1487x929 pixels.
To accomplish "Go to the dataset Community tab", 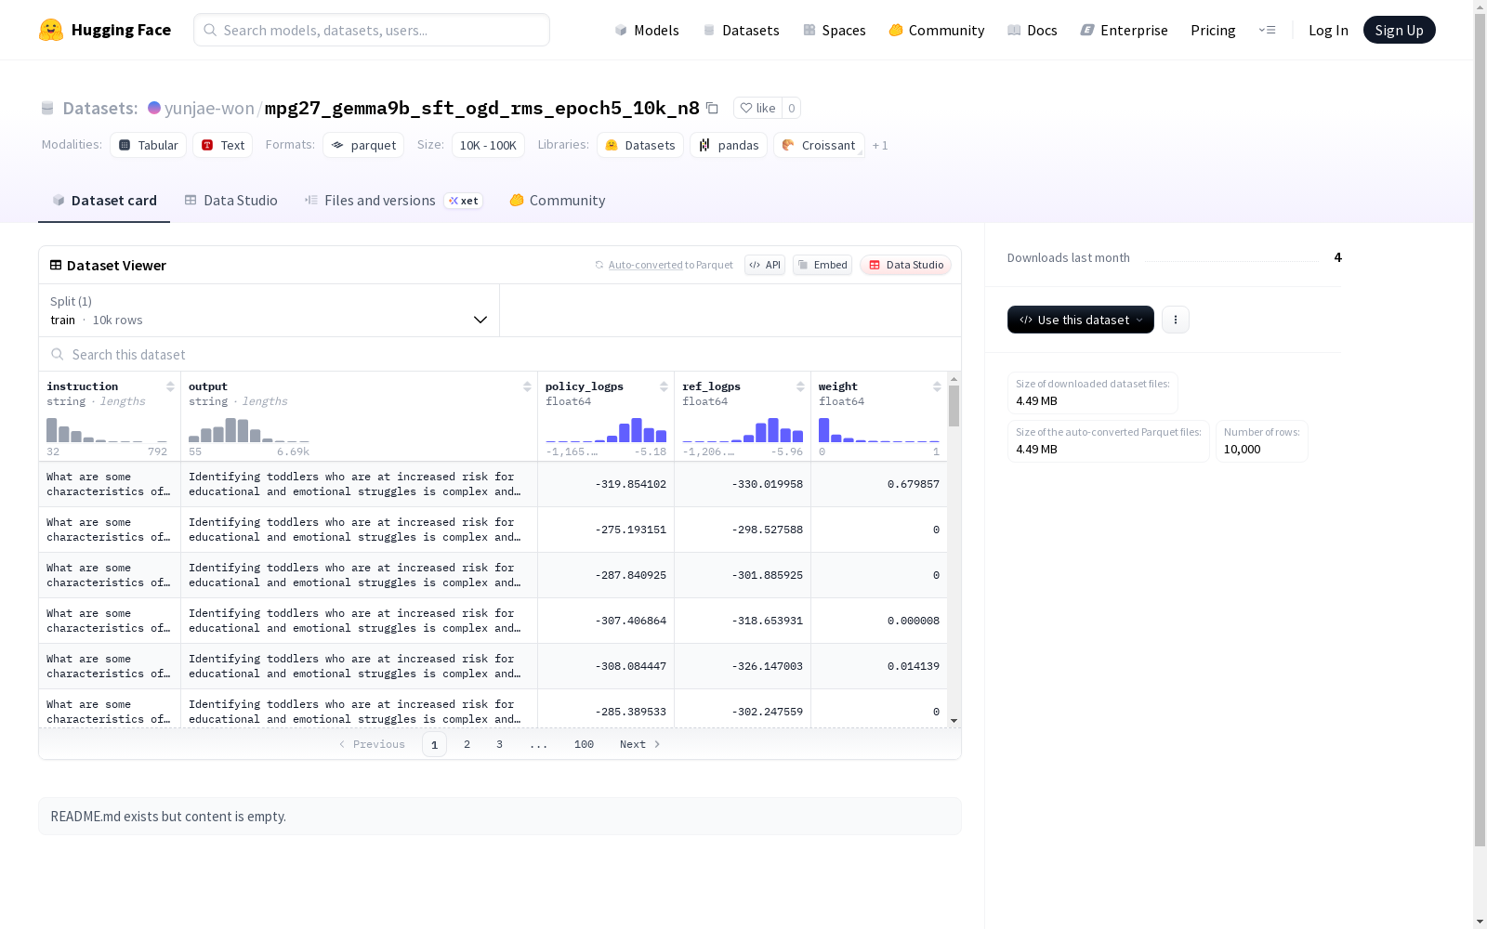I will tap(558, 201).
